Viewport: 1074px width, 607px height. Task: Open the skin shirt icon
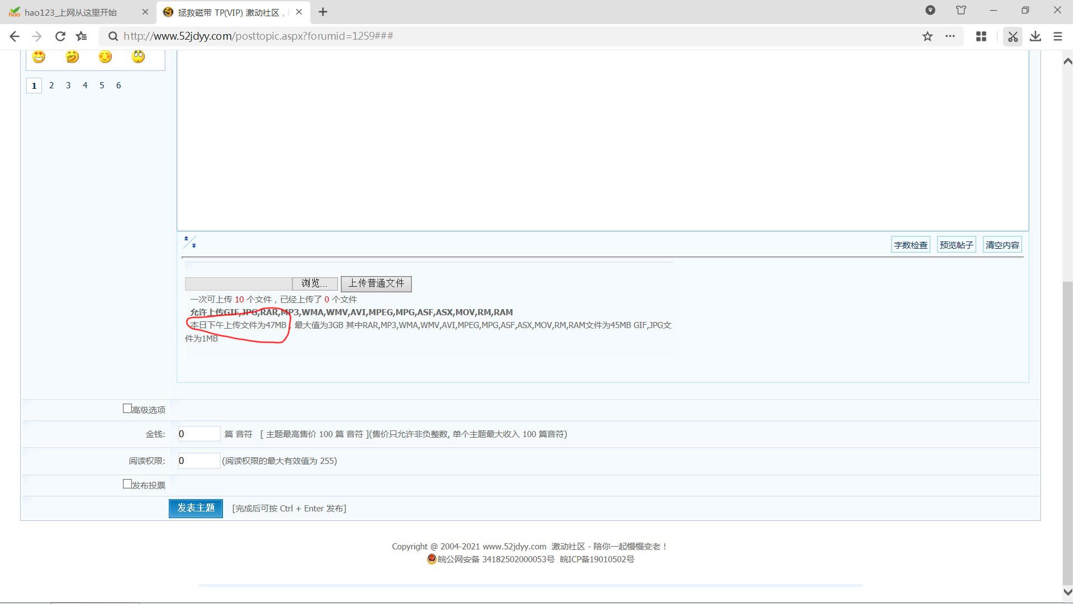(961, 10)
